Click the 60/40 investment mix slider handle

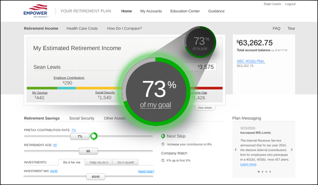click(x=96, y=176)
